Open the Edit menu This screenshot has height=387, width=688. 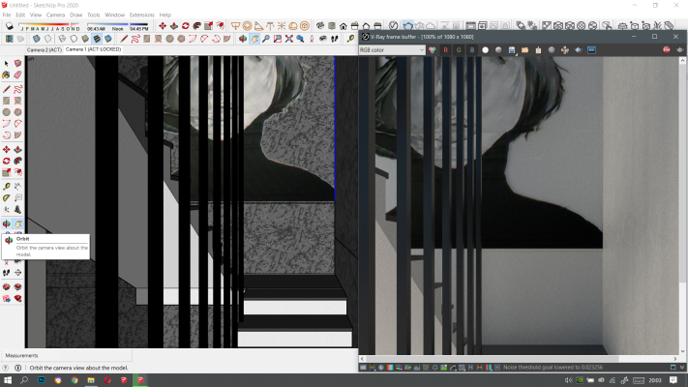[20, 15]
